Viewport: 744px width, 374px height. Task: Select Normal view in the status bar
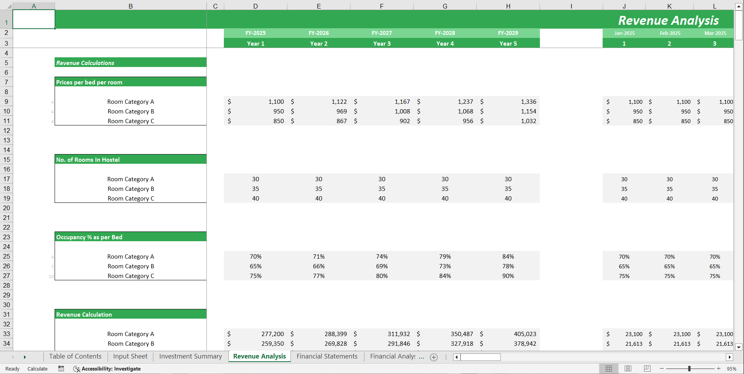click(608, 369)
